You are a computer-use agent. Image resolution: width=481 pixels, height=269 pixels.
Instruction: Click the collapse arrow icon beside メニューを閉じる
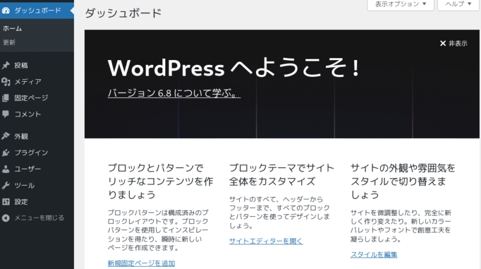pos(6,218)
